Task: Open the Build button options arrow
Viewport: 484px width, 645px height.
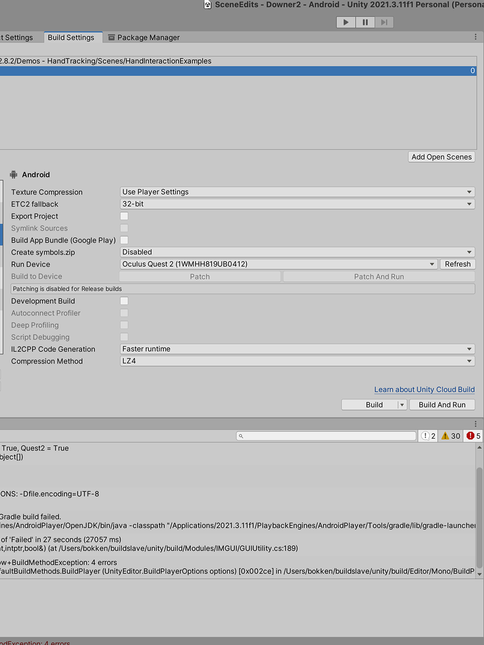Action: pyautogui.click(x=402, y=405)
